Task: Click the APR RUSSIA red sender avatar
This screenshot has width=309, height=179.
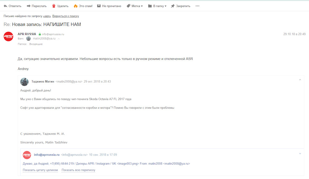Action: coord(8,36)
